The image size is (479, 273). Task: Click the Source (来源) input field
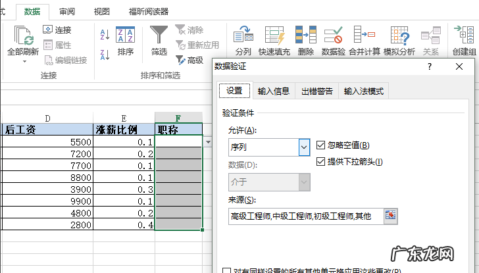pyautogui.click(x=306, y=216)
